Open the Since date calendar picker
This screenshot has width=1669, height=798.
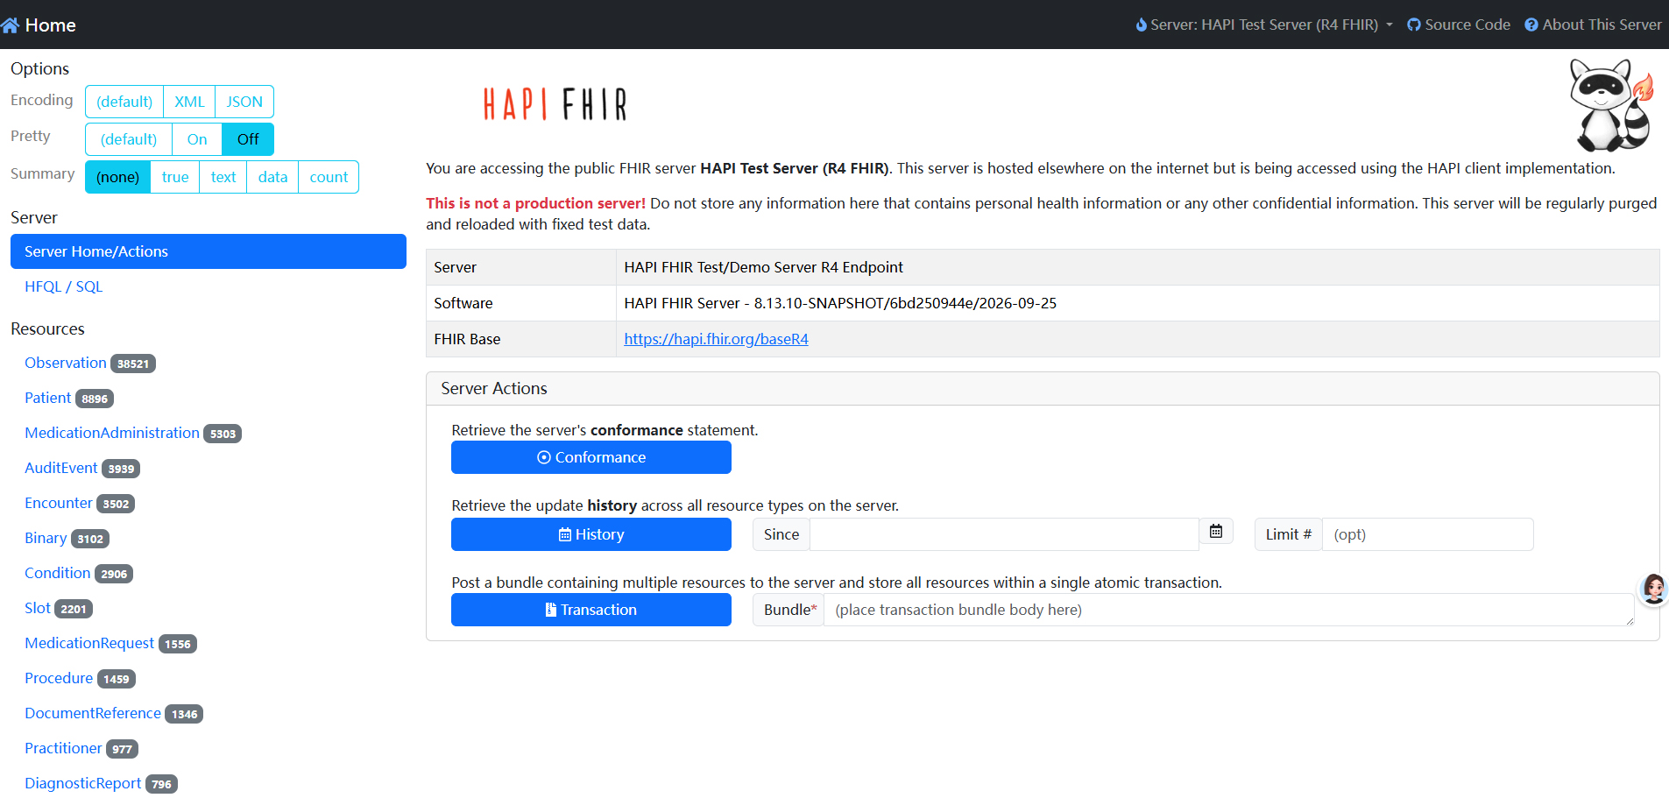(x=1216, y=531)
